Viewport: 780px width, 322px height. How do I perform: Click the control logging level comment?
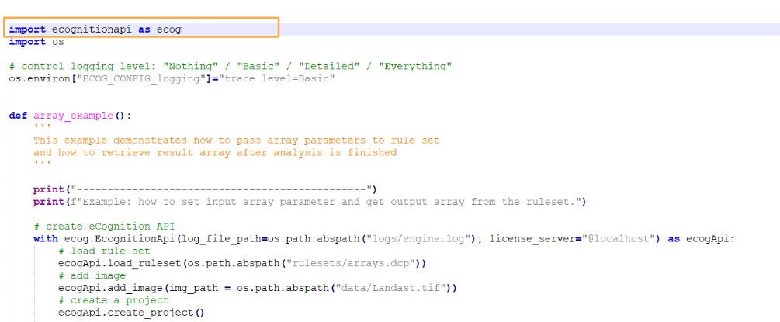click(230, 66)
